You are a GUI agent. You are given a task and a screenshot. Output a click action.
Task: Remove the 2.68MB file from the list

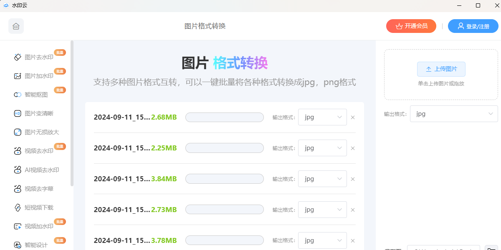(x=353, y=117)
